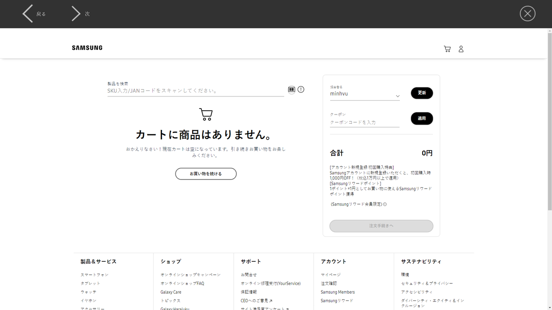552x310 pixels.
Task: Open Samsung Members footer link
Action: pos(338,292)
